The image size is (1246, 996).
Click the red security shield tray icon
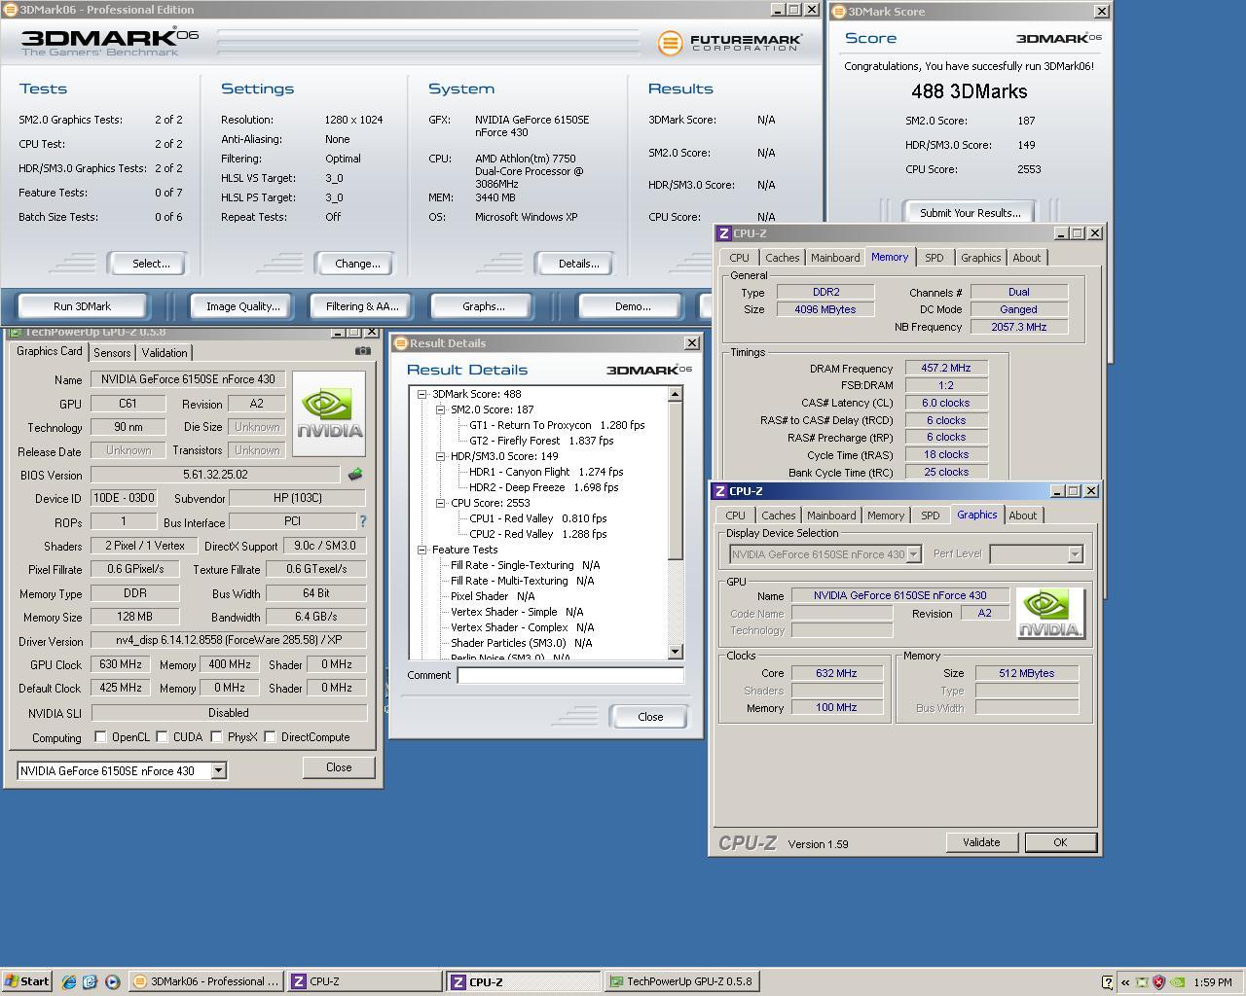coord(1159,982)
